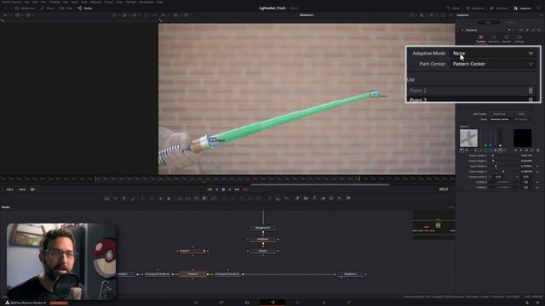This screenshot has width=545, height=306.
Task: Select the Background1 node
Action: pos(263,228)
